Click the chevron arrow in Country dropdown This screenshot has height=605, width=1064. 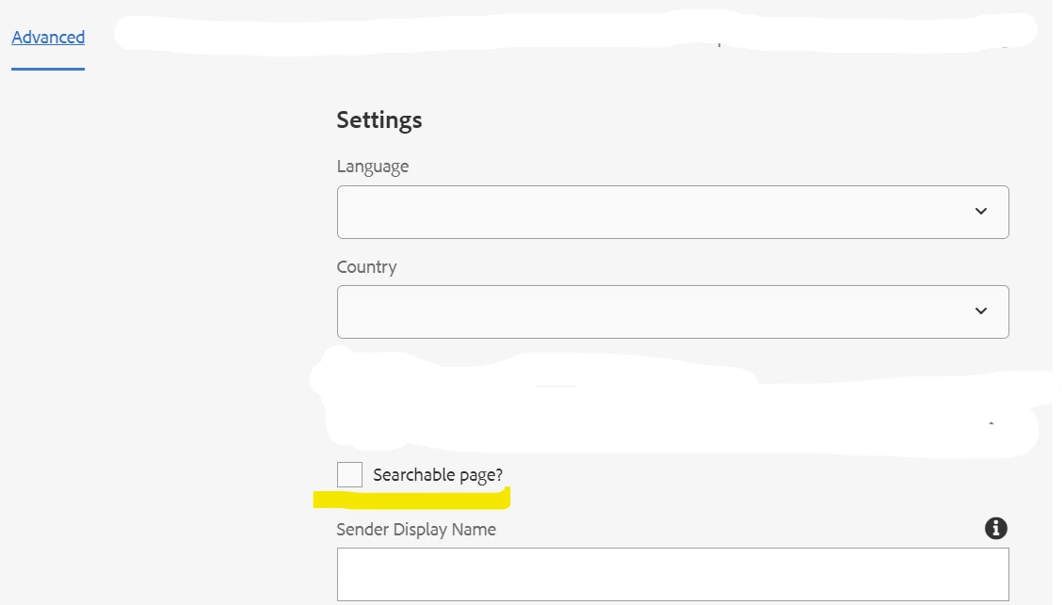981,311
